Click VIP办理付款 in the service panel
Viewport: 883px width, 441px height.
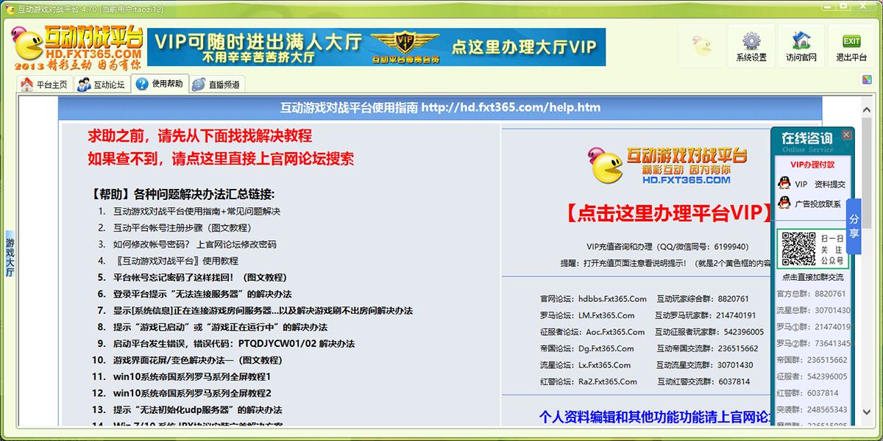(x=813, y=165)
